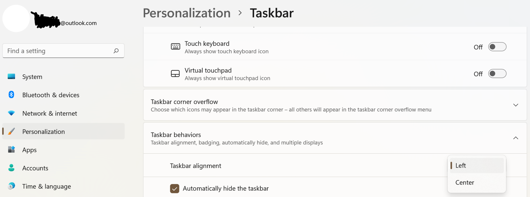
Task: Go to Network & internet settings
Action: pos(50,113)
